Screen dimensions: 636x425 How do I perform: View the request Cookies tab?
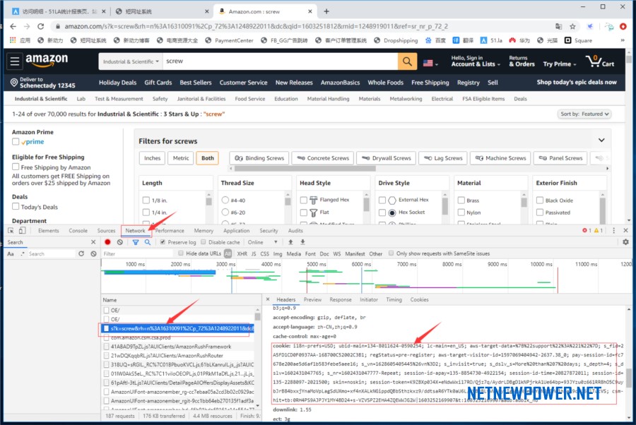419,300
